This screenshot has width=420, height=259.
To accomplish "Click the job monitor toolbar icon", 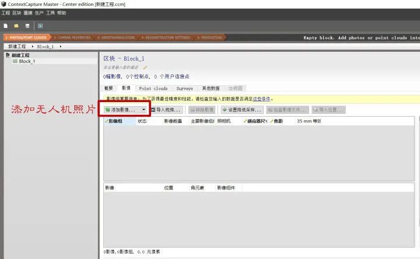I will [40, 26].
